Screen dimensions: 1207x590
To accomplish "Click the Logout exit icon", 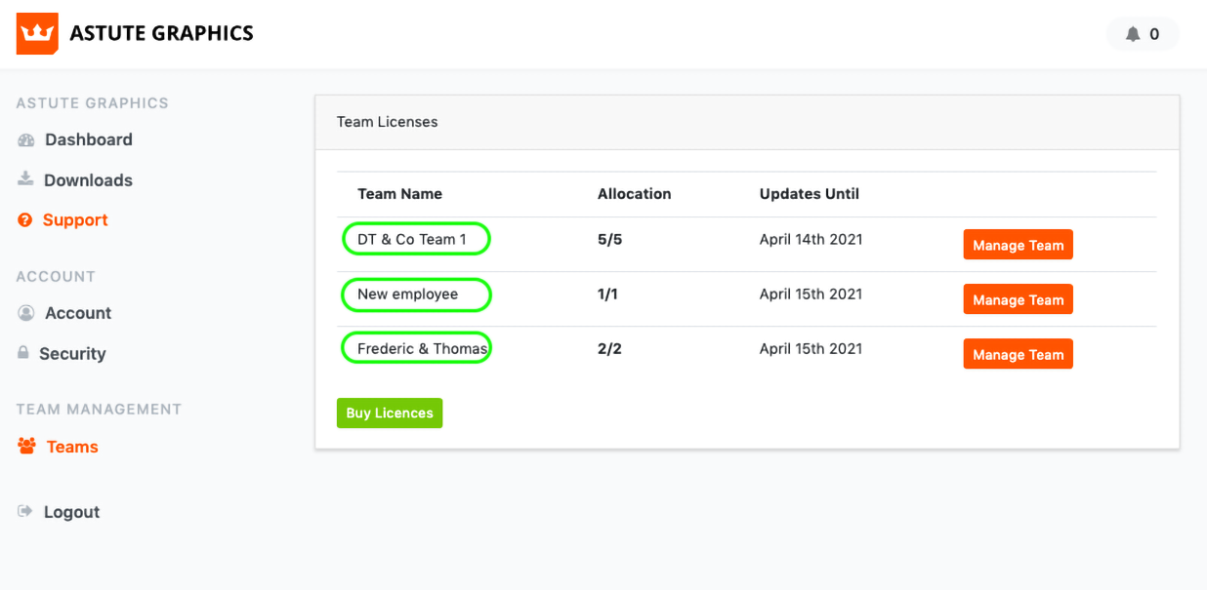I will (x=25, y=511).
